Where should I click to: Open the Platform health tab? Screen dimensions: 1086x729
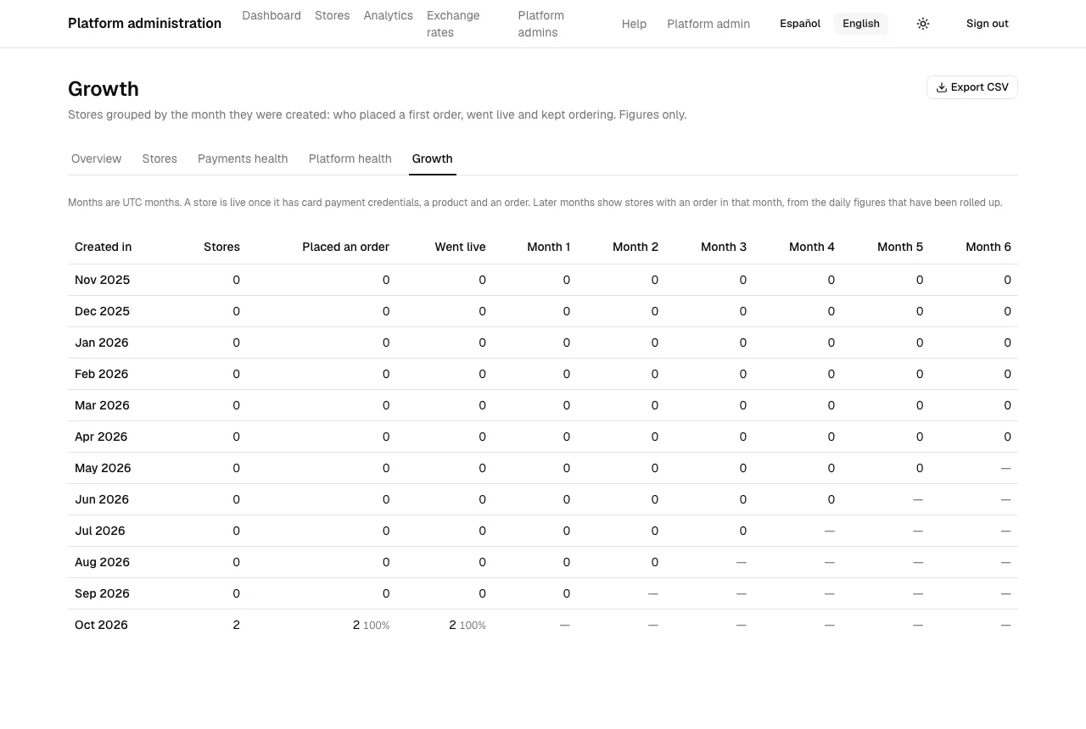[350, 159]
